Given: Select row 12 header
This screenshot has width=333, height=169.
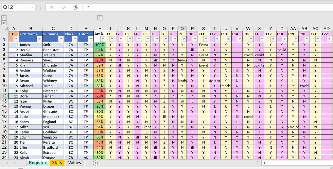Looking at the screenshot, I should click(x=4, y=96).
